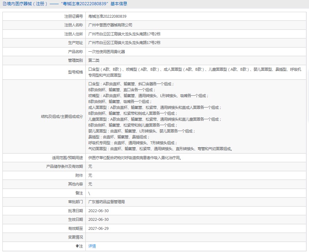Select 批准日期 value 2022-06-30
This screenshot has width=309, height=252.
(98, 211)
